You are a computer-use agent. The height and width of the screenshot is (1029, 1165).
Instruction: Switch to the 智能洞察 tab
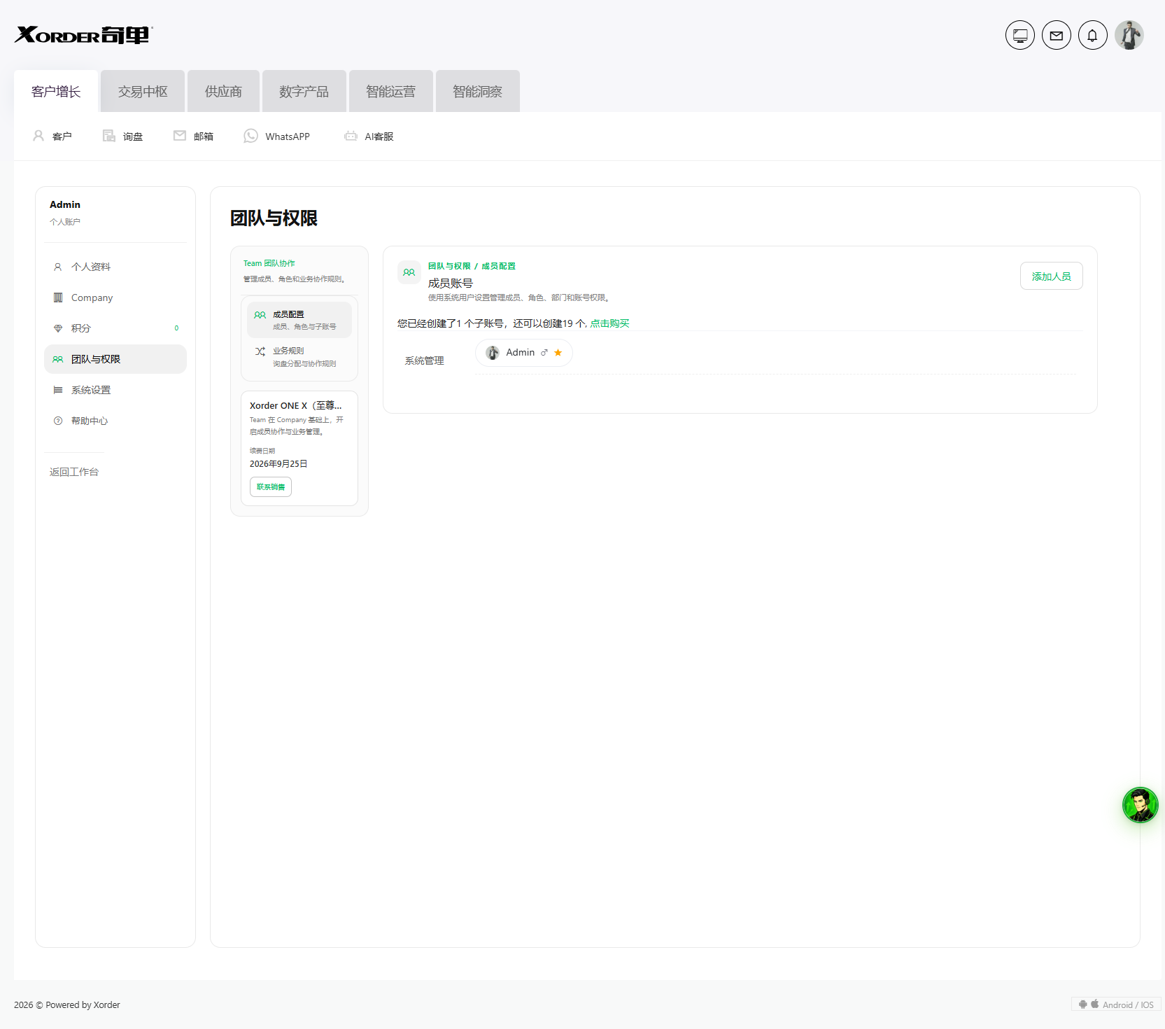pyautogui.click(x=478, y=91)
